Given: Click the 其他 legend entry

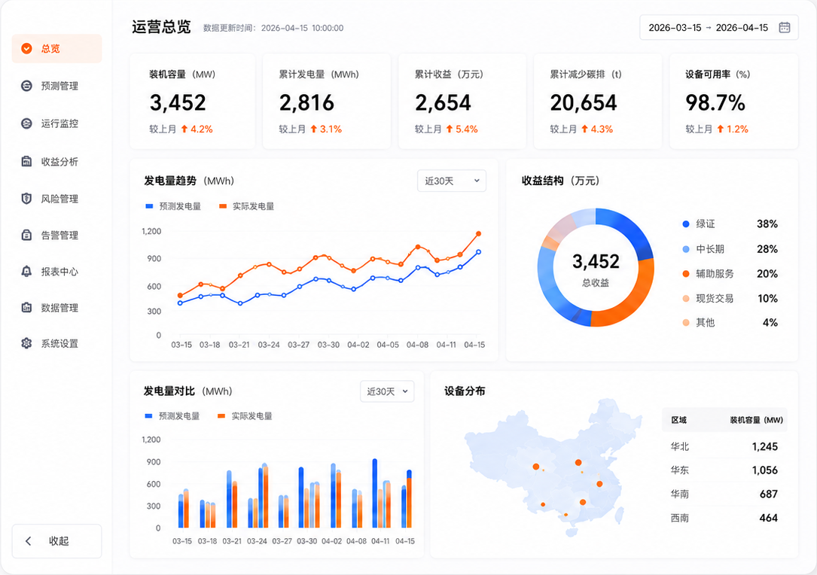Looking at the screenshot, I should (730, 322).
